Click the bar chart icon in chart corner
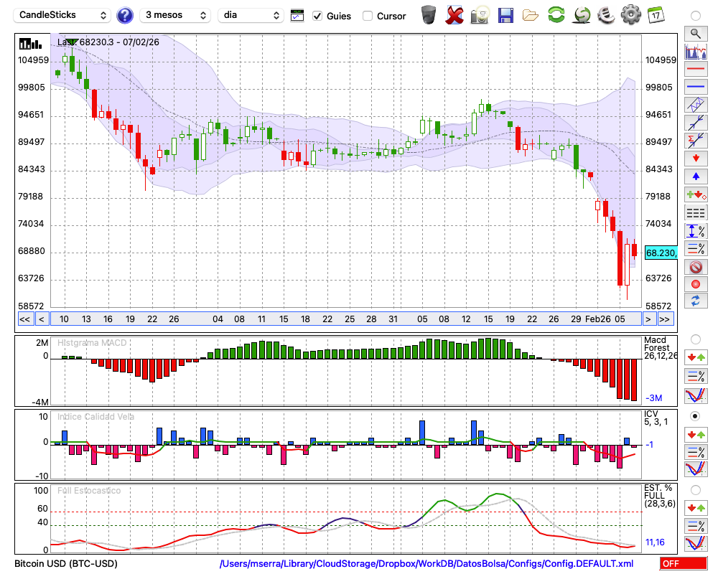Screen dimensions: 718x574 30,44
